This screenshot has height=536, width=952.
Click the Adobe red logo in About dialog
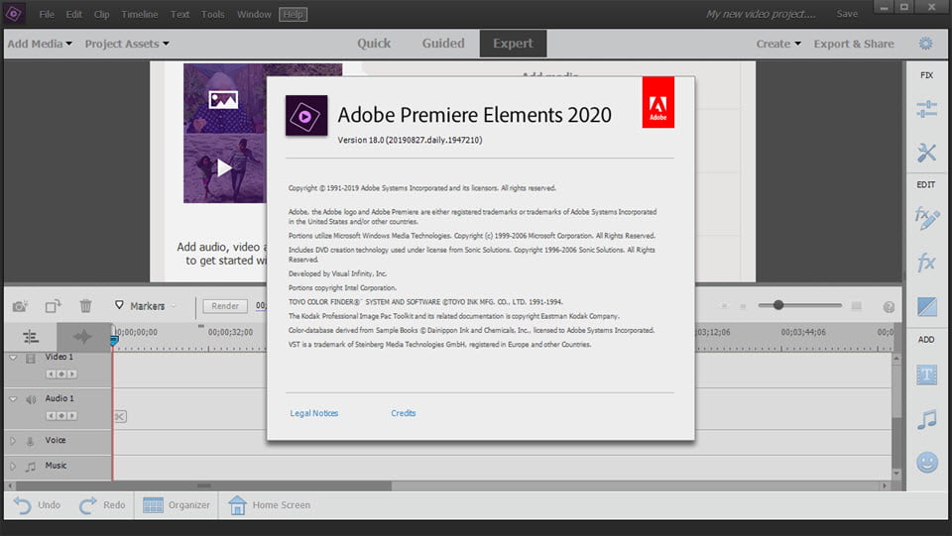[x=658, y=102]
